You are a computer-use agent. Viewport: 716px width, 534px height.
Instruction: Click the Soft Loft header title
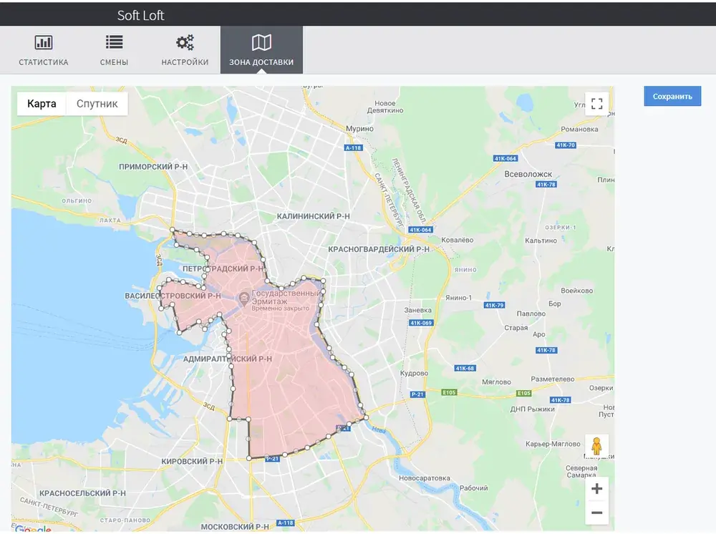140,15
